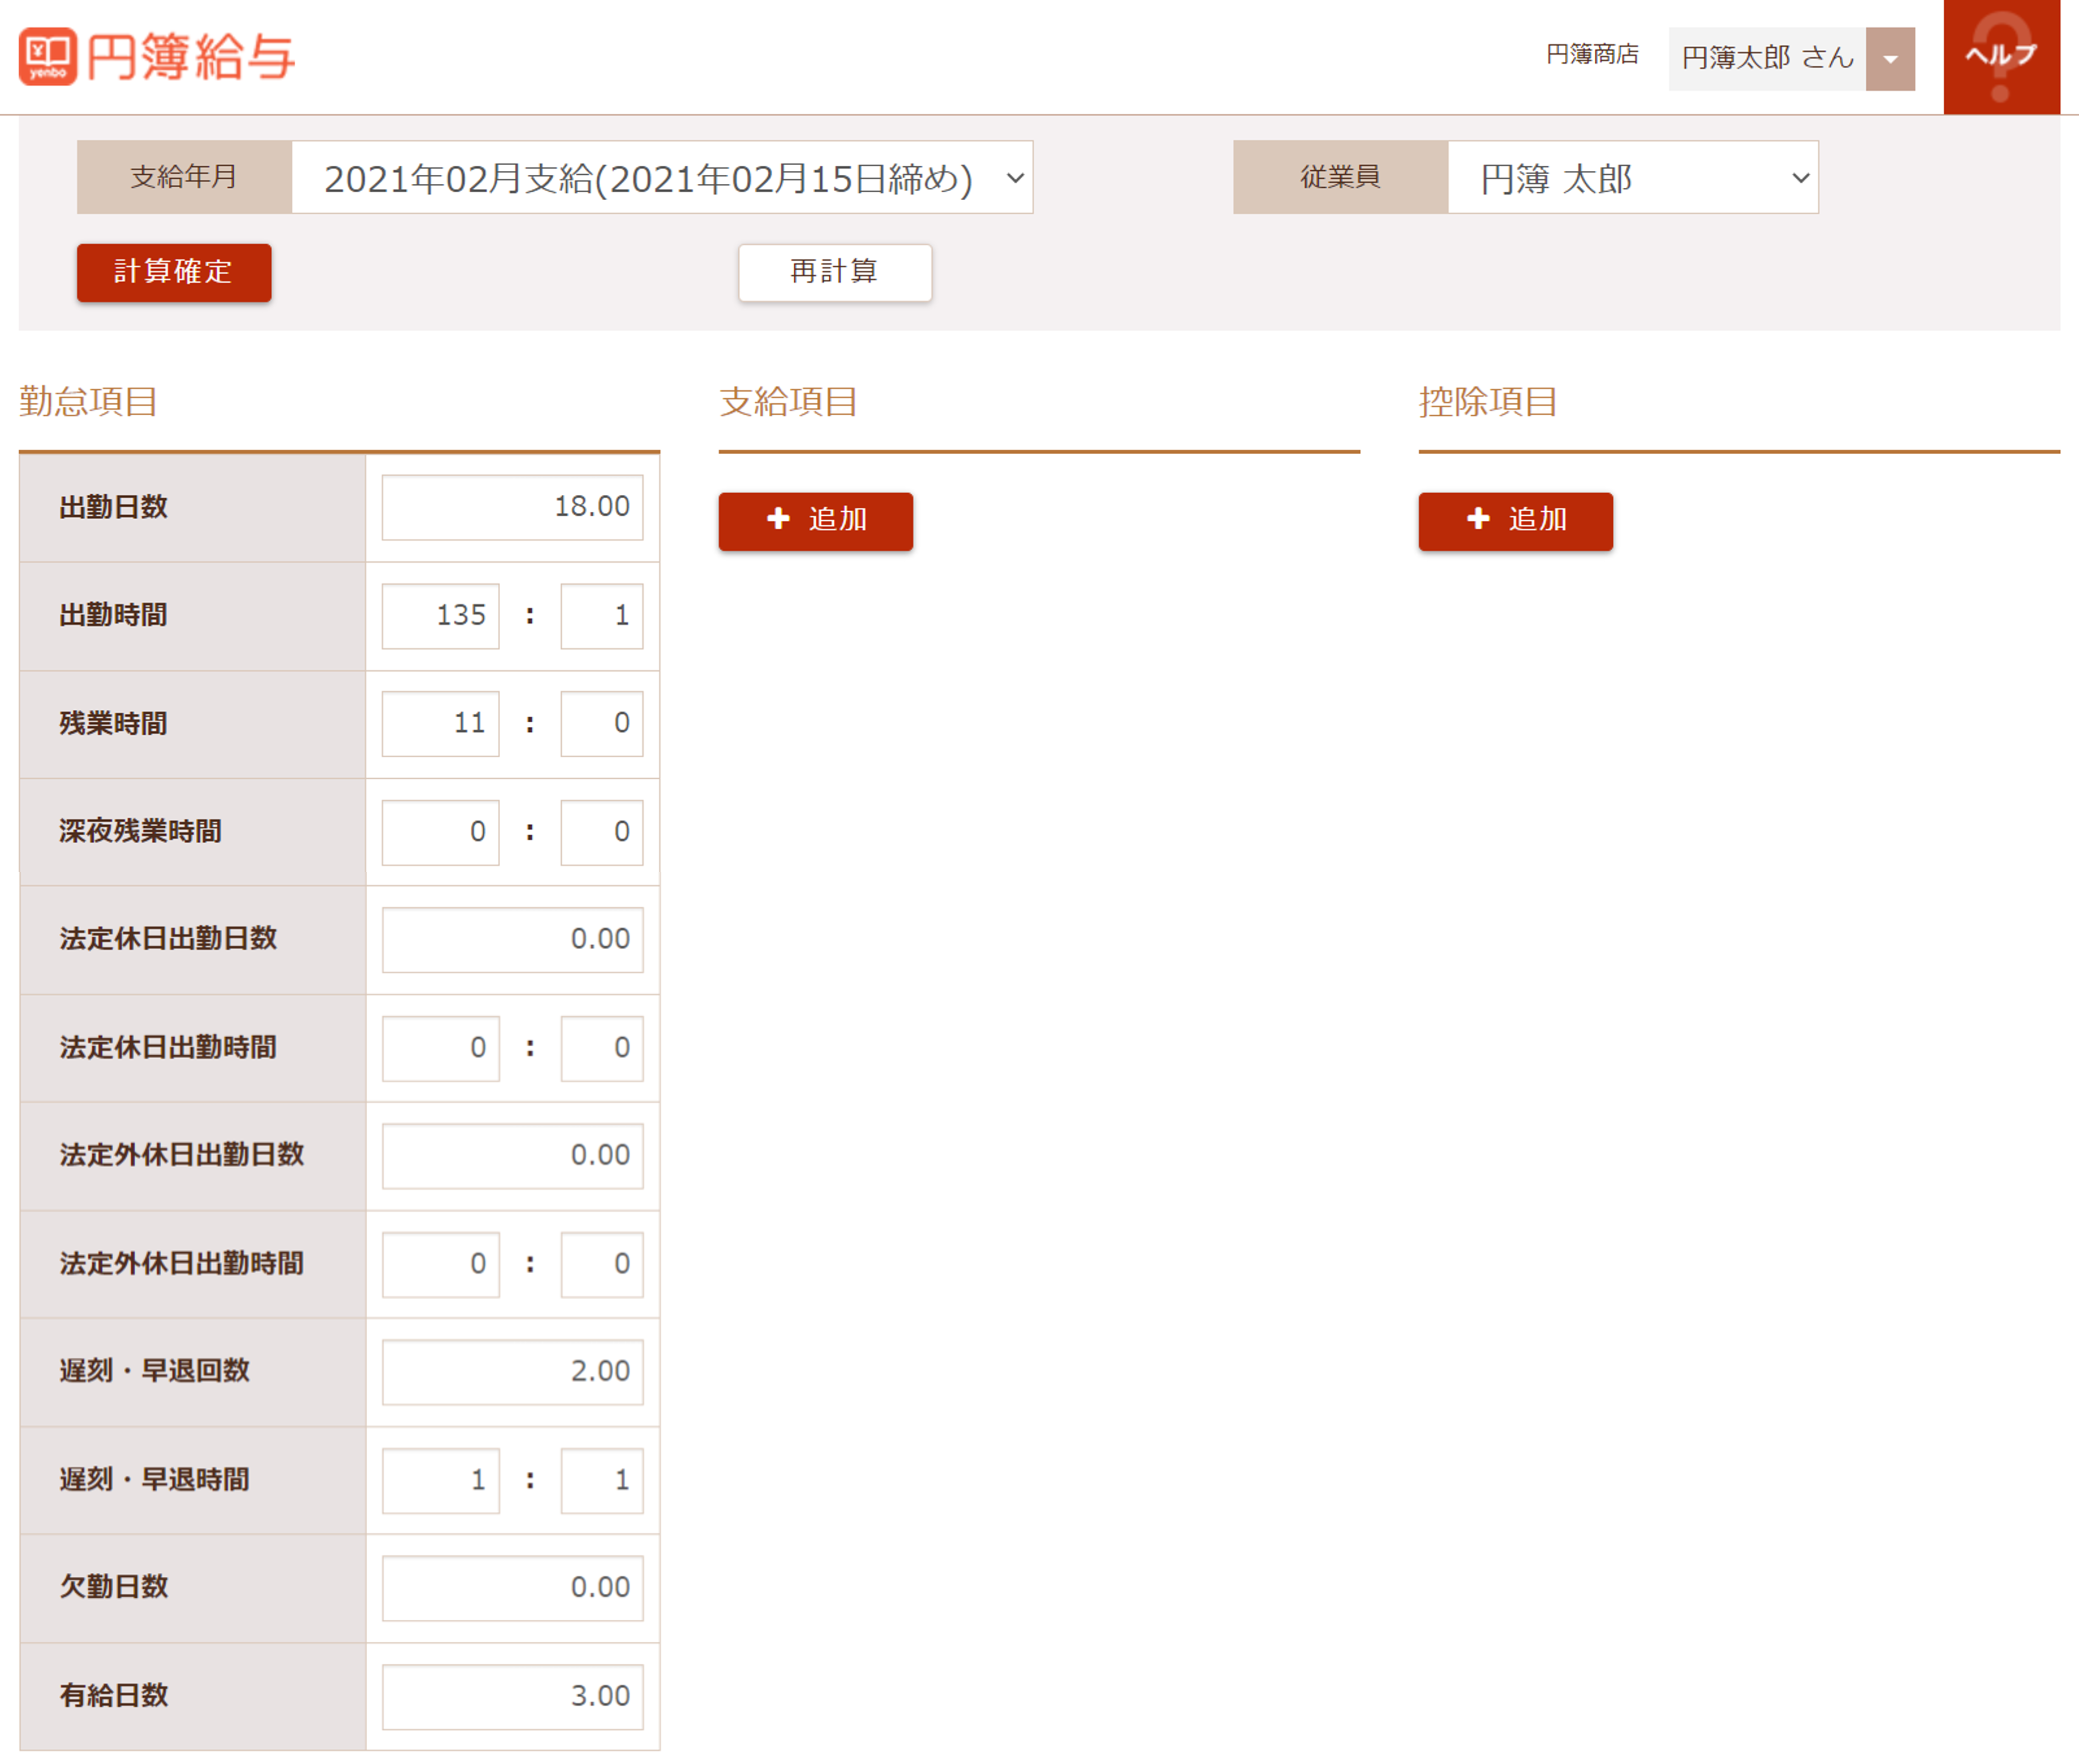Select the 出勤日数 value field
Image resolution: width=2079 pixels, height=1764 pixels.
pyautogui.click(x=513, y=507)
